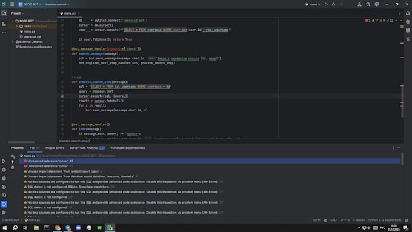Select 'Unresolved reference cursor' :62 problem
Image resolution: width=412 pixels, height=232 pixels.
point(210,161)
